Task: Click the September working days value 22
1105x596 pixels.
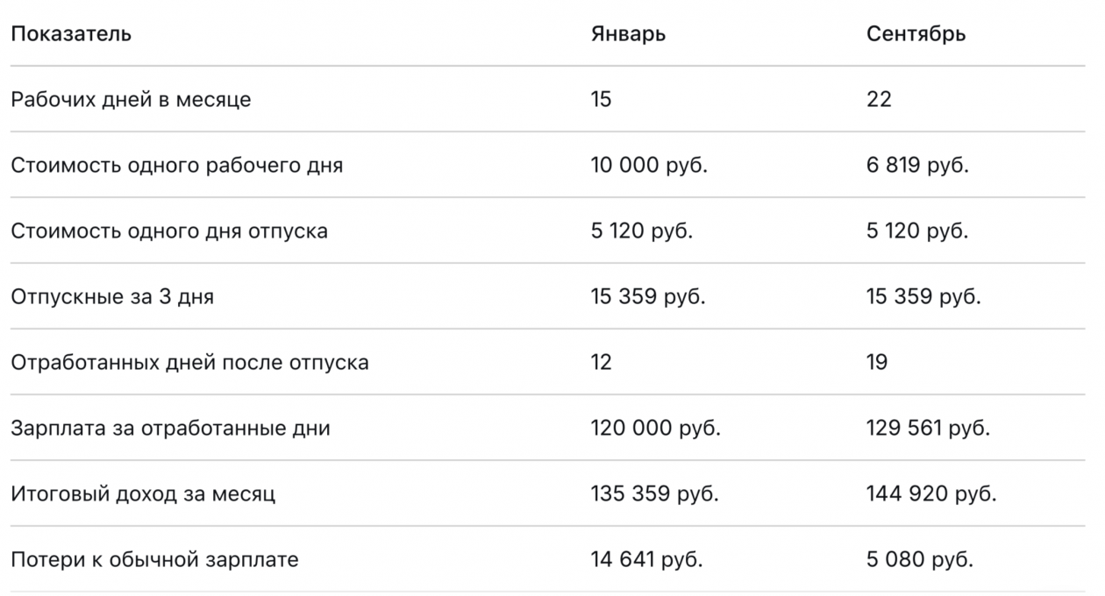Action: pyautogui.click(x=879, y=99)
